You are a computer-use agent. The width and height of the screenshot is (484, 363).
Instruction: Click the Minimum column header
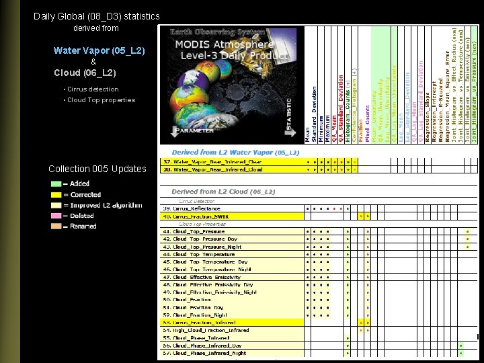(321, 128)
